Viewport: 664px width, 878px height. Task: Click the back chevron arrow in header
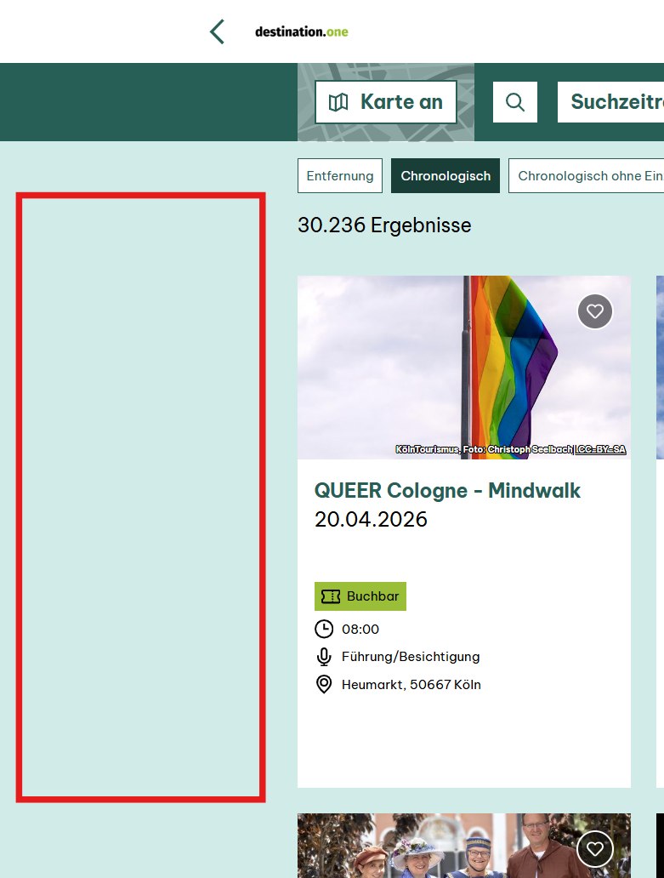217,32
